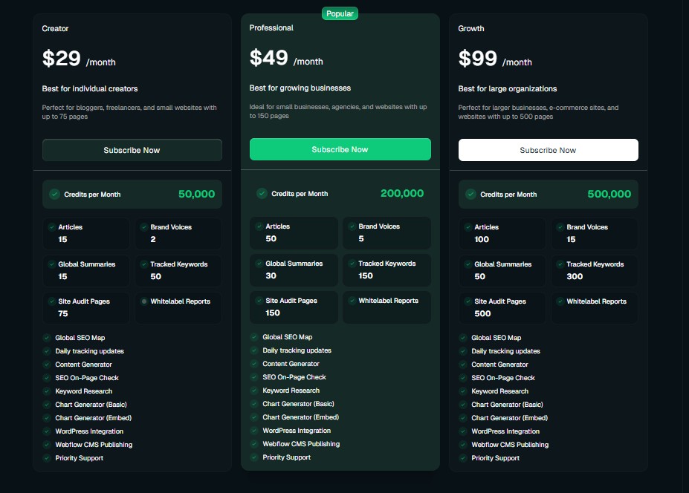The height and width of the screenshot is (493, 689).
Task: Click the 200,000 credits value on Professional plan
Action: 401,193
